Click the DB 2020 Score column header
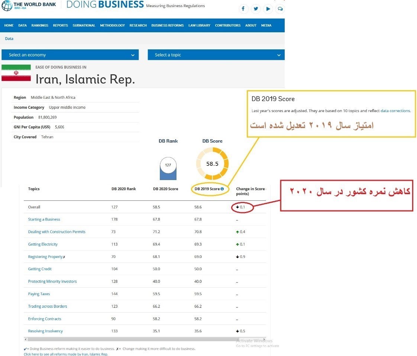Image resolution: width=417 pixels, height=356 pixels. (165, 189)
